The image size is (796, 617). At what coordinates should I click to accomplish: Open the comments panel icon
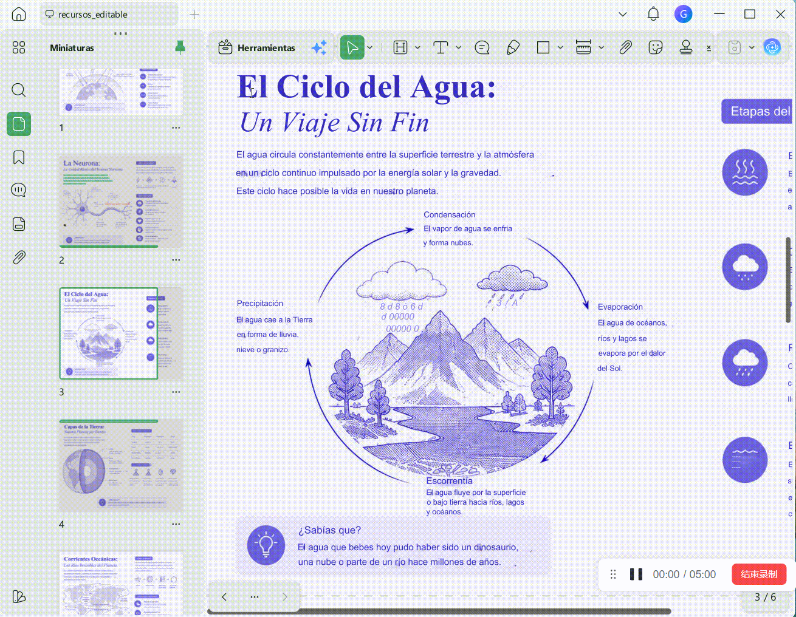click(x=19, y=190)
